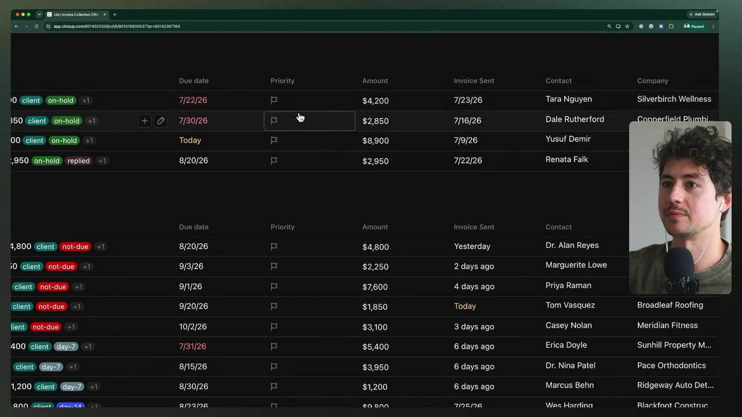Viewport: 742px width, 417px height.
Task: Expand tab search chevron in tab strip
Action: [39, 14]
